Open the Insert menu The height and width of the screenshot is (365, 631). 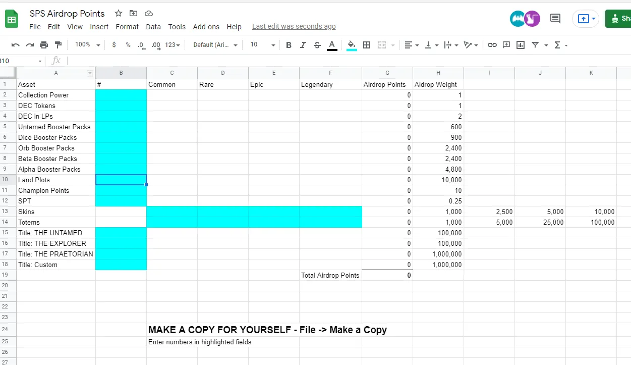pos(99,27)
